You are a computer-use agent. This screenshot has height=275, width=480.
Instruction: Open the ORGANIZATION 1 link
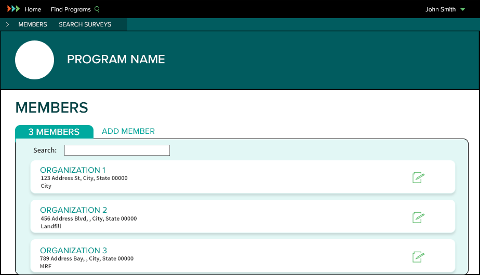tap(73, 170)
